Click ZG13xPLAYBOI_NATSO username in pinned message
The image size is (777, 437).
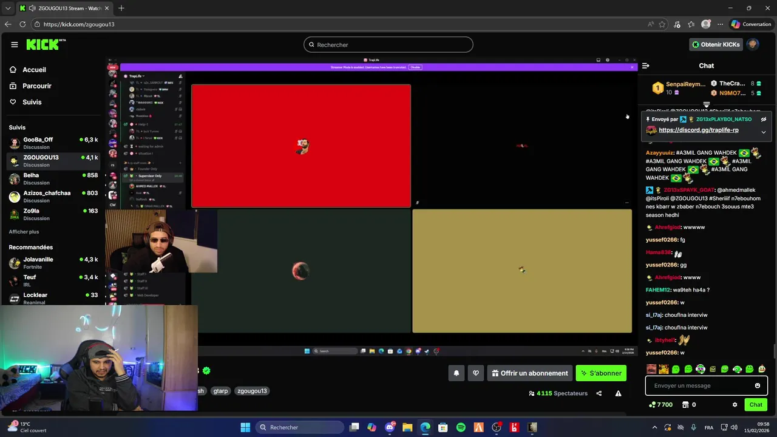(x=724, y=120)
